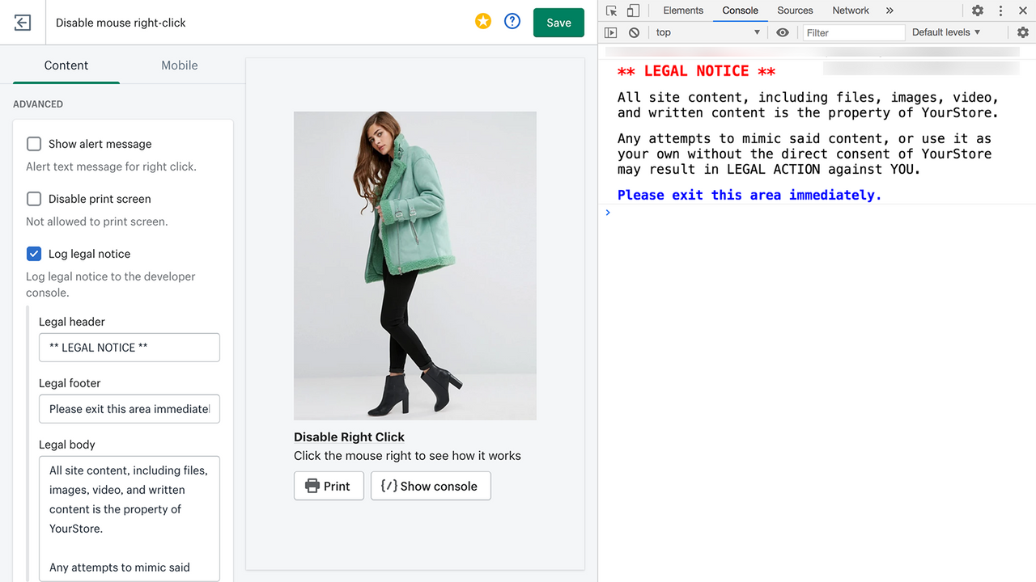Click the gold star icon in header
The image size is (1036, 582).
click(483, 22)
